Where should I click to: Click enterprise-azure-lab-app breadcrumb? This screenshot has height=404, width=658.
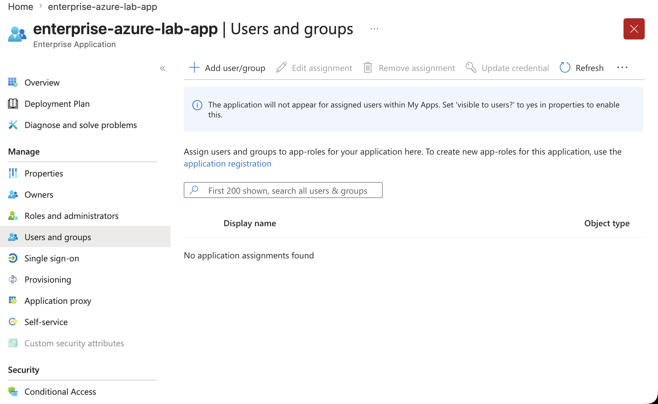click(x=102, y=7)
